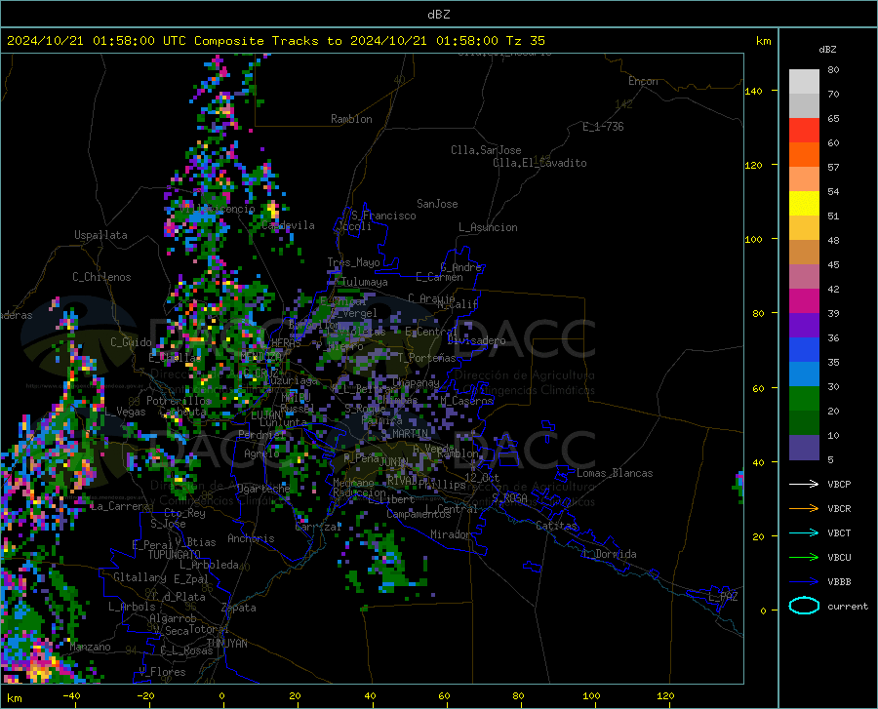
Task: Click the 'km' label at bottom left
Action: pyautogui.click(x=14, y=698)
